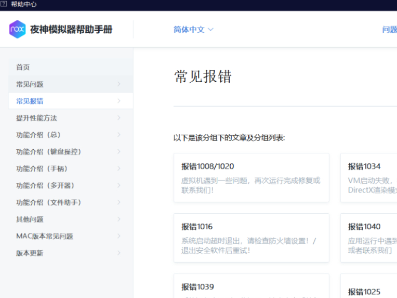Expand the 功能介绍（键盘操控） chevron arrow

pos(118,152)
